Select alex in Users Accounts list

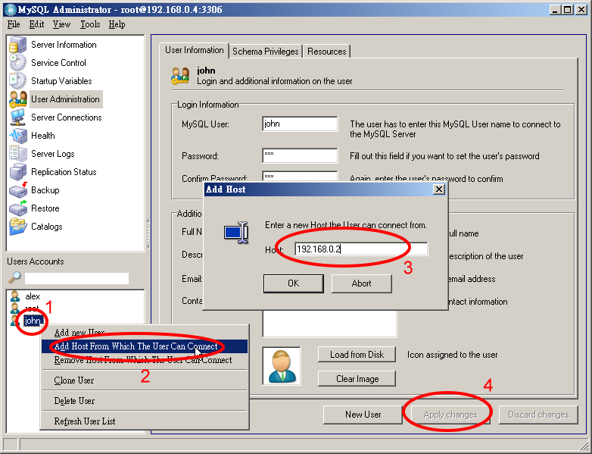point(33,296)
